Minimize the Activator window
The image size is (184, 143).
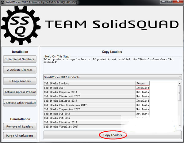[x=164, y=2]
